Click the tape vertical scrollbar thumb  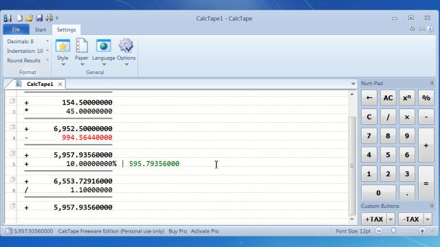click(x=352, y=166)
